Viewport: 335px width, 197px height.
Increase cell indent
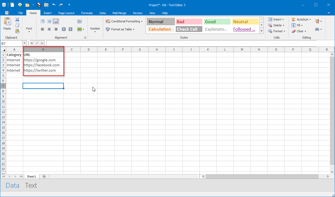click(70, 29)
